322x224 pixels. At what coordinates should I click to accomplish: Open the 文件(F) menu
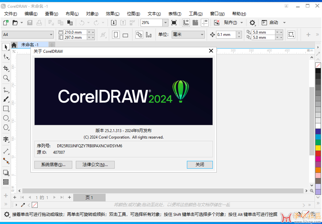(11, 14)
